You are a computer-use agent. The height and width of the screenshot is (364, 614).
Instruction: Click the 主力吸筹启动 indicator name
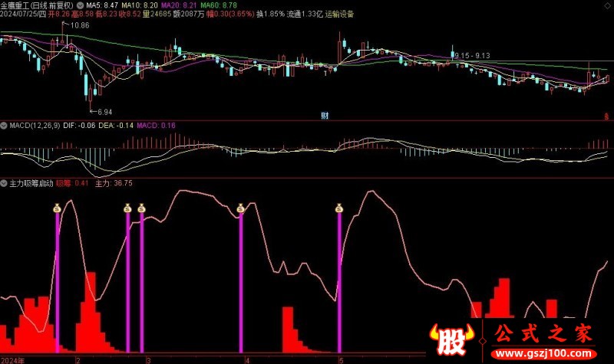[x=31, y=183]
